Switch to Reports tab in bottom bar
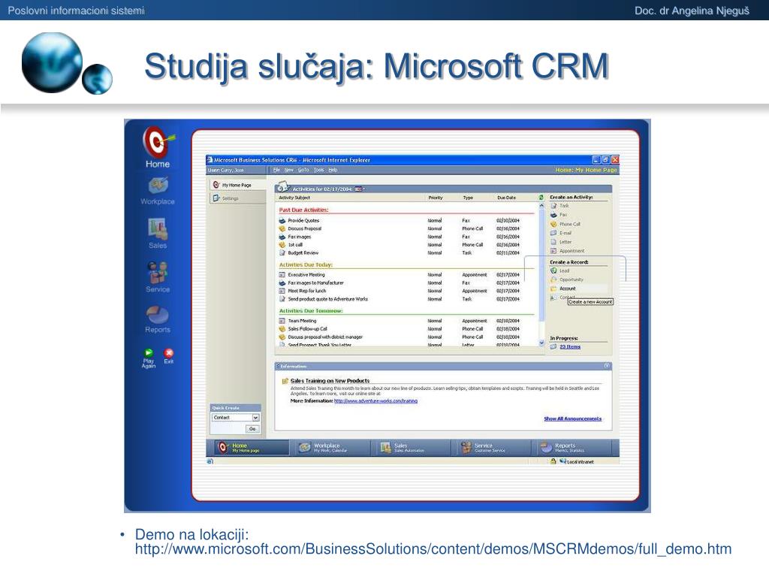Screen dimensions: 769x577 (x=574, y=448)
